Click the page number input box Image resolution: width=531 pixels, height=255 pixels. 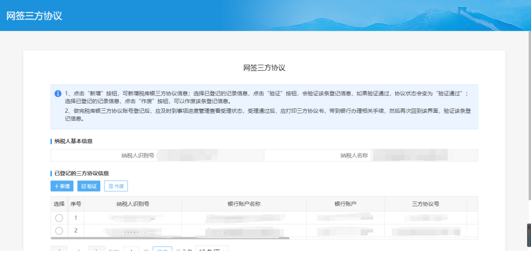click(x=131, y=251)
